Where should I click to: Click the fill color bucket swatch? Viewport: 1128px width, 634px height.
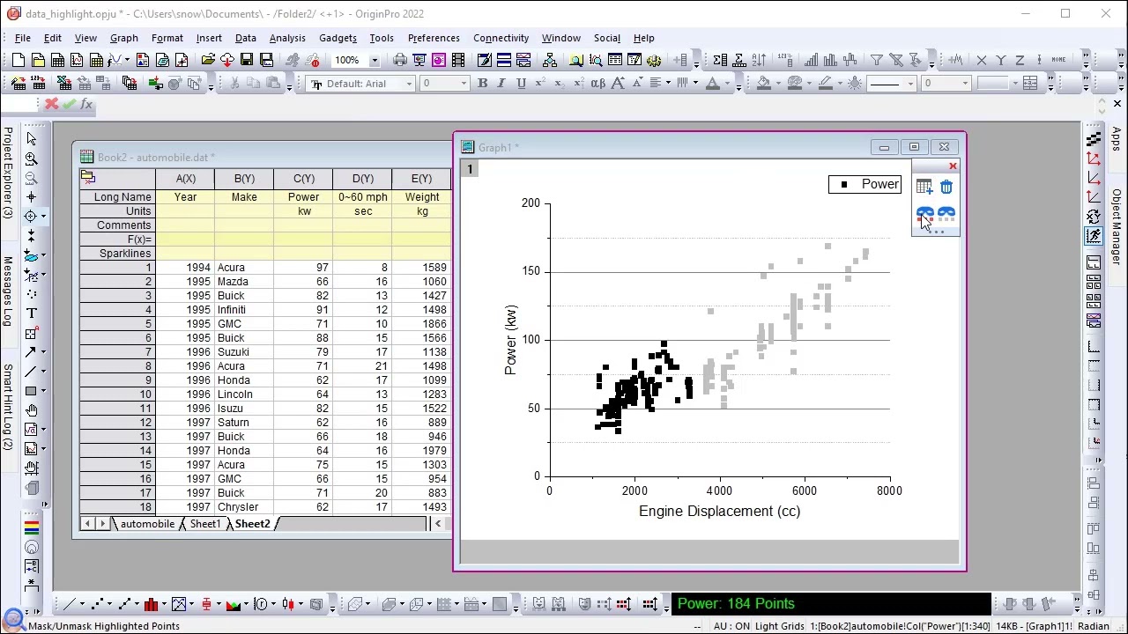click(x=765, y=84)
